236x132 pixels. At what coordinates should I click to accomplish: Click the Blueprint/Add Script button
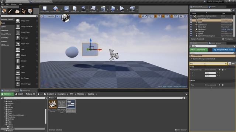(x=224, y=50)
